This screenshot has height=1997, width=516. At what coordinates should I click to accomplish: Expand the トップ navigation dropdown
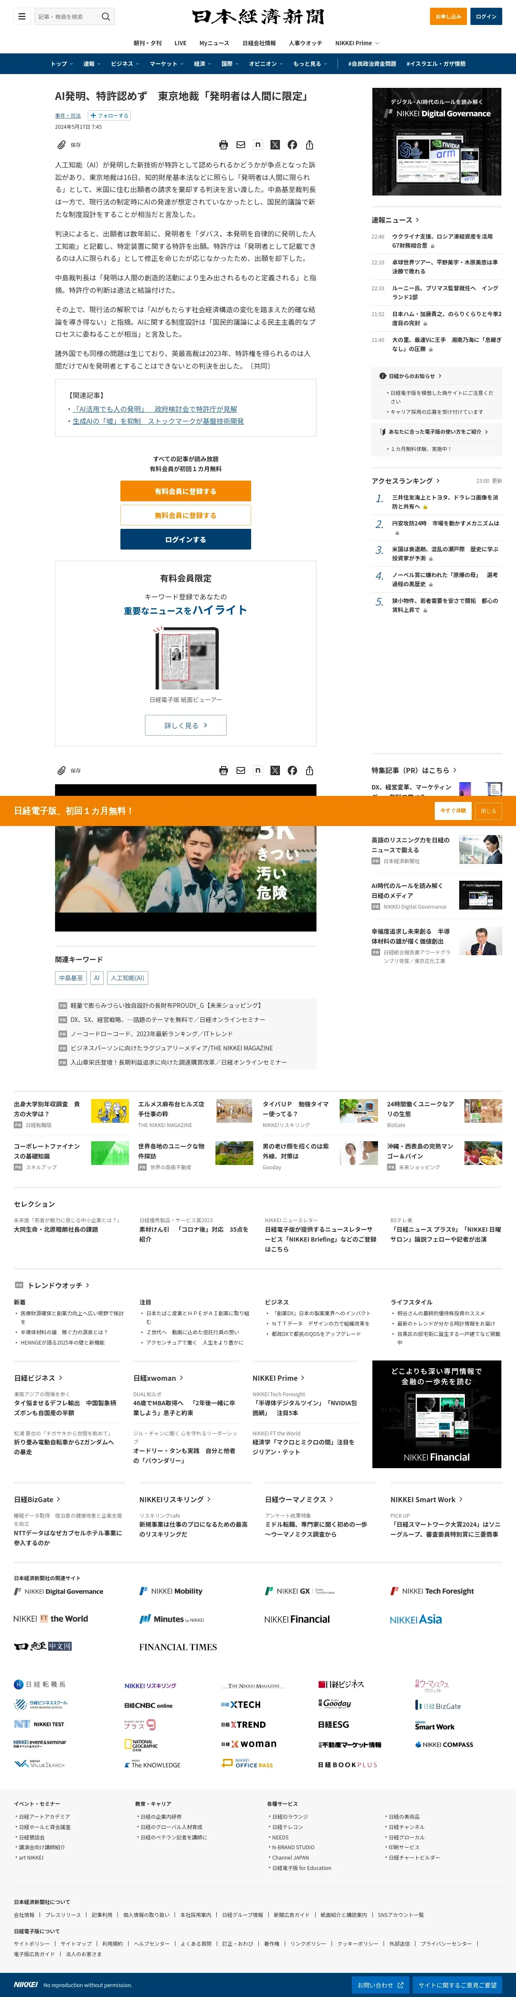(62, 64)
